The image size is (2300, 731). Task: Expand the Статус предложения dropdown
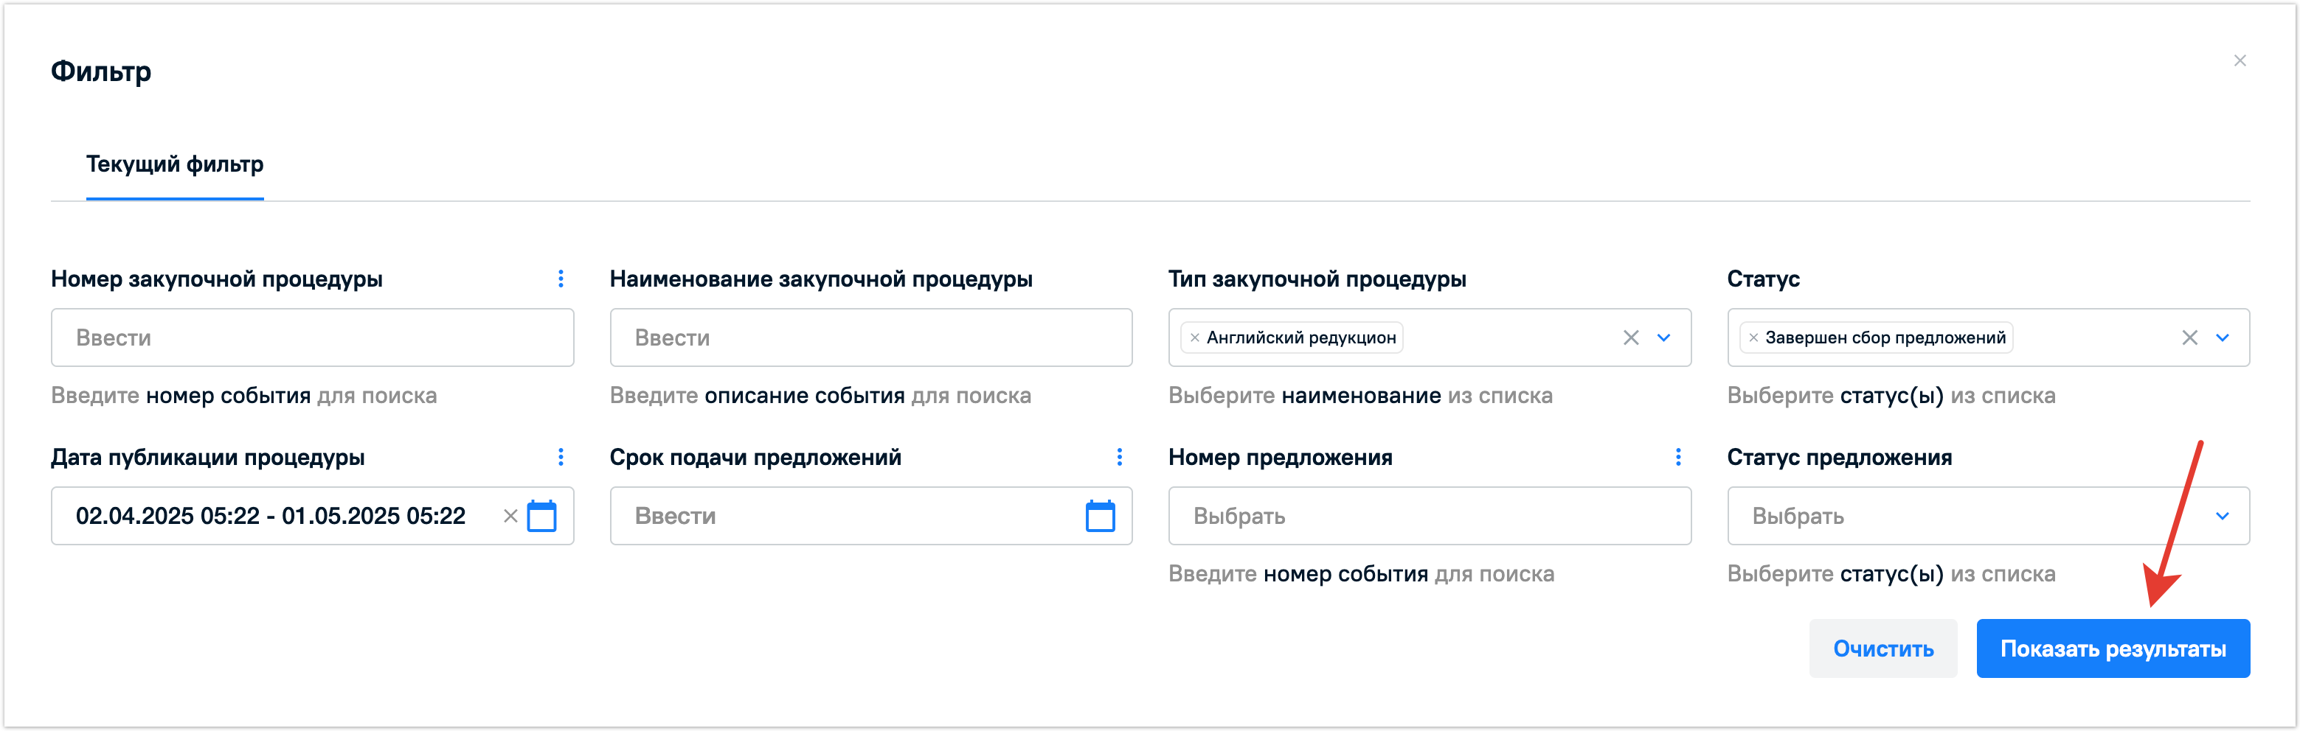click(2223, 516)
